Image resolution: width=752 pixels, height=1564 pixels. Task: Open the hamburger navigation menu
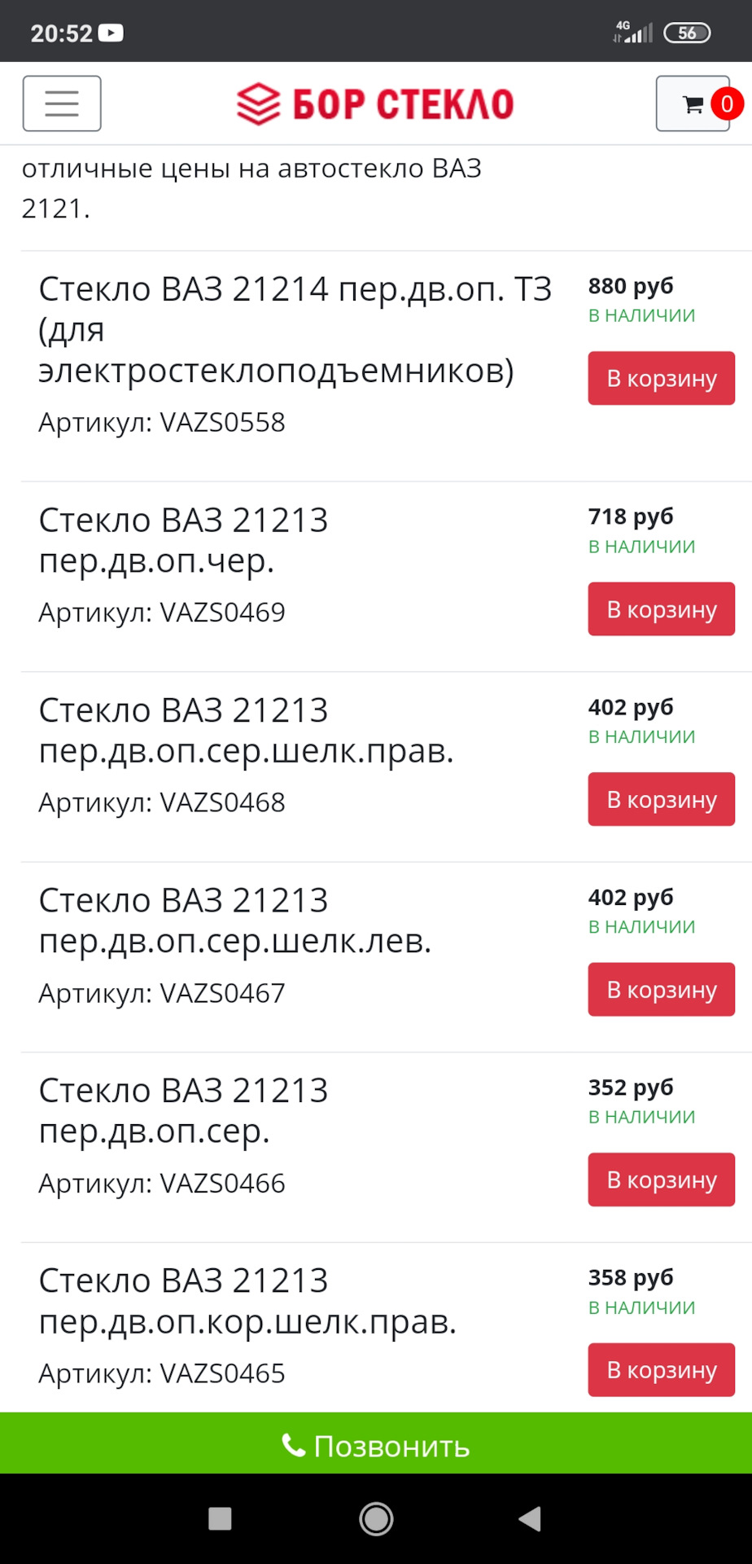point(62,103)
